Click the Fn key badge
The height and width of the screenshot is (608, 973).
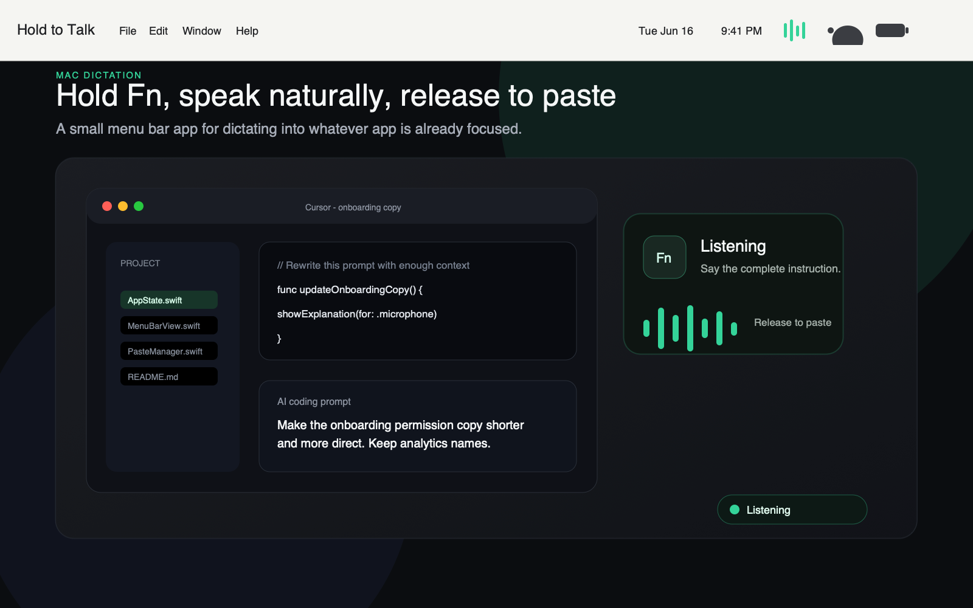(665, 257)
